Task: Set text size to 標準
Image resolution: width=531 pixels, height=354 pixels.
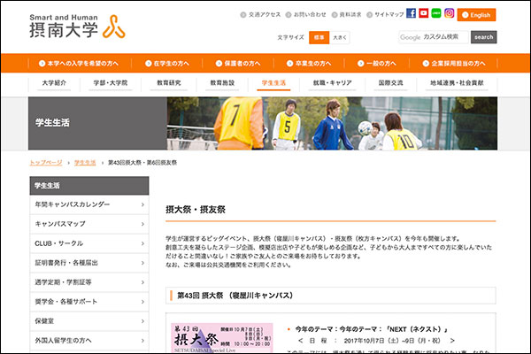Action: pos(317,37)
